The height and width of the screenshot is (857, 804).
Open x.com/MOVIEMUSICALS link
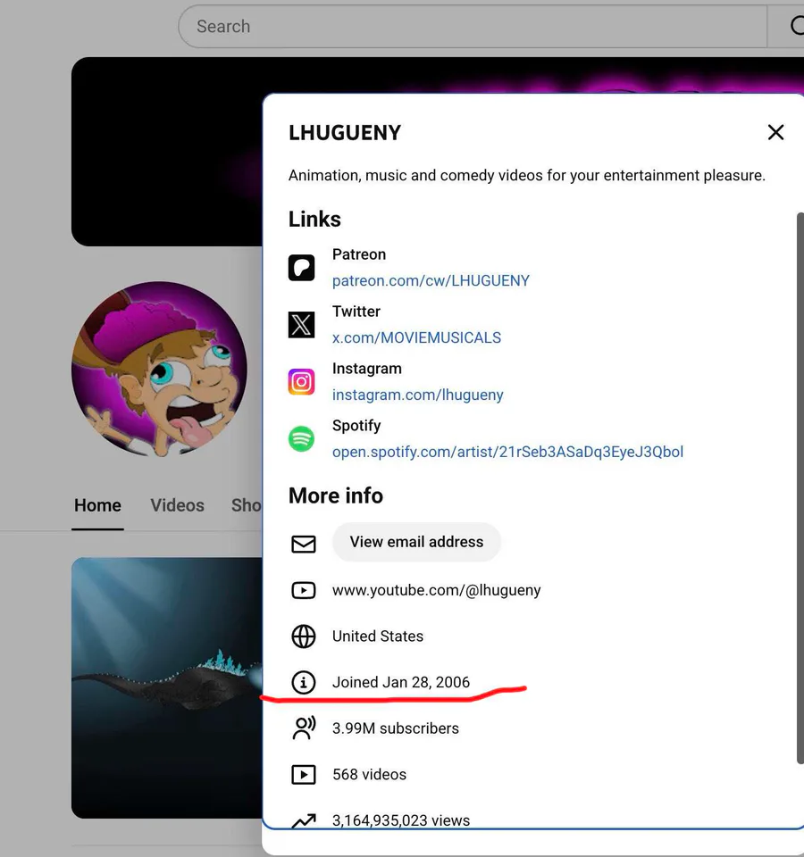point(416,337)
